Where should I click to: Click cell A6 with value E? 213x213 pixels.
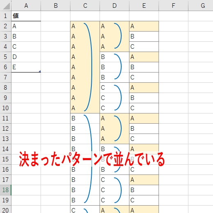pyautogui.click(x=26, y=67)
